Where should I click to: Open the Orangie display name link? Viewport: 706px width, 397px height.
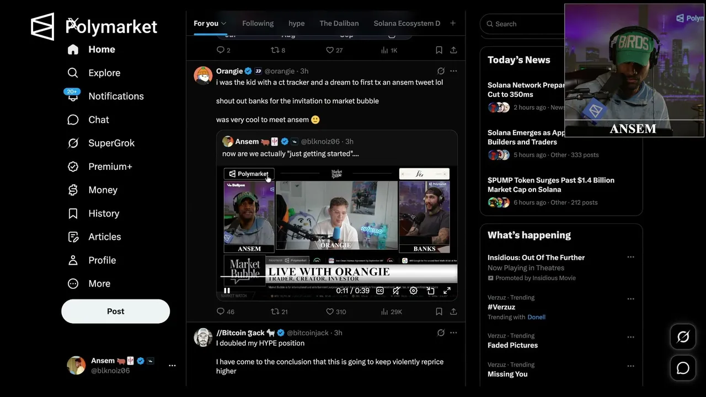(x=229, y=71)
